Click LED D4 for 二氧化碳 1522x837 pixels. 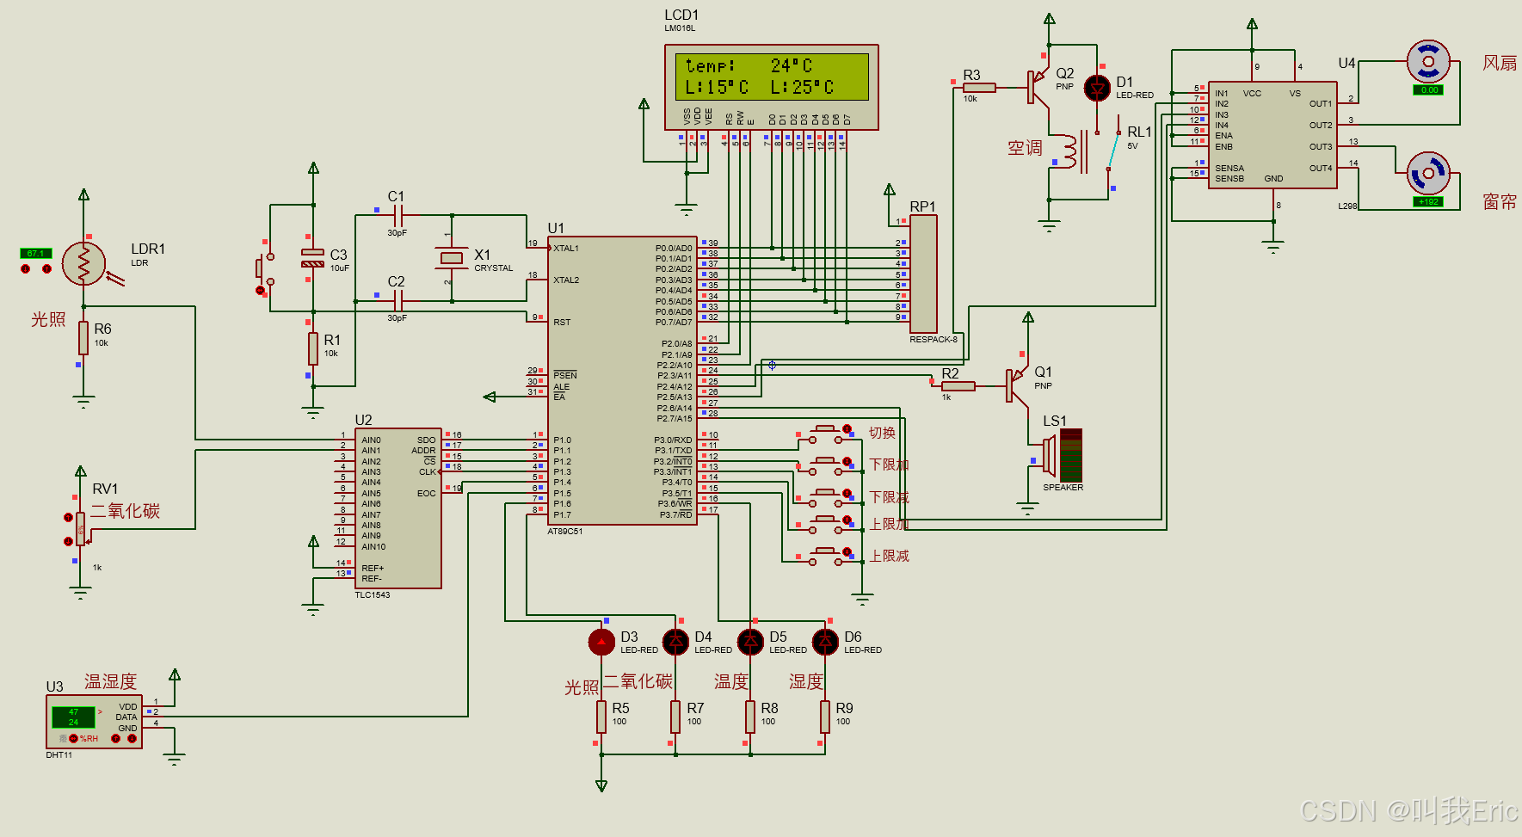[675, 642]
